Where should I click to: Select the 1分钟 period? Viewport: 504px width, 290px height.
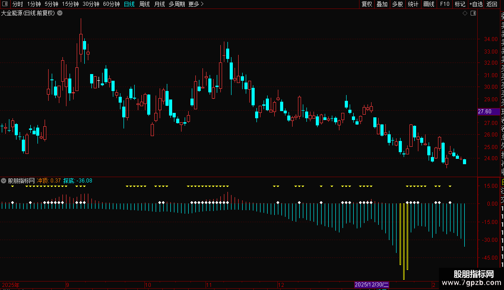[x=34, y=4]
